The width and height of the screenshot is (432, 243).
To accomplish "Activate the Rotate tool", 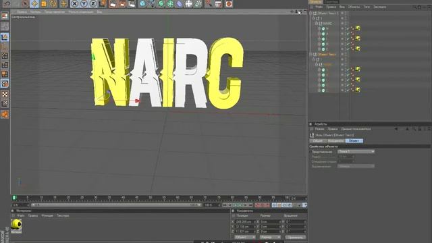I will [53, 3].
